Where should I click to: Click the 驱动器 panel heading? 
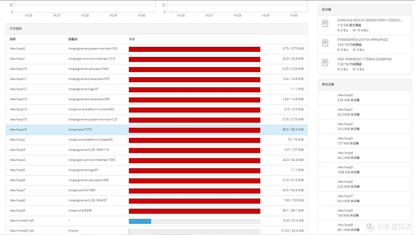tap(326, 10)
